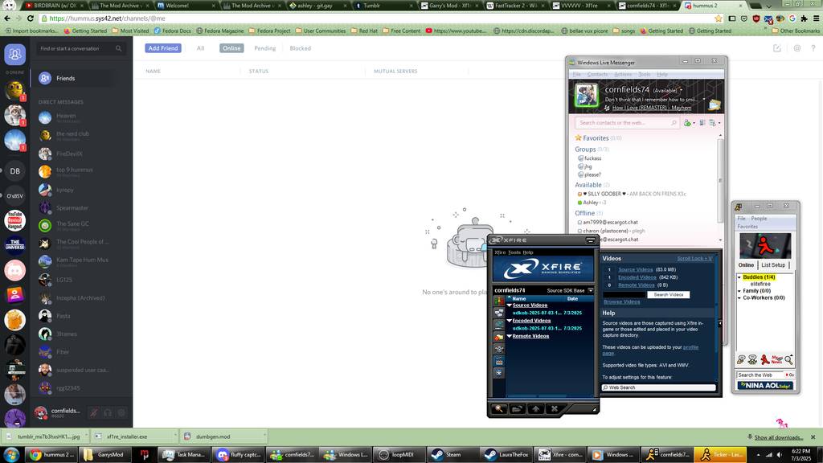The width and height of the screenshot is (823, 463).
Task: Click Xfire friends tab icon
Action: (x=499, y=301)
